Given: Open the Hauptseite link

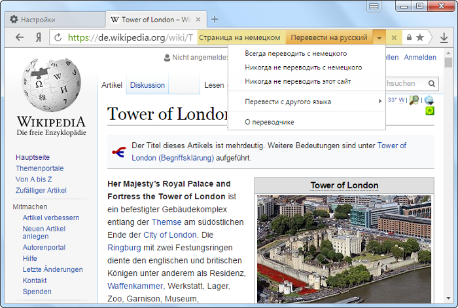Looking at the screenshot, I should pos(33,157).
